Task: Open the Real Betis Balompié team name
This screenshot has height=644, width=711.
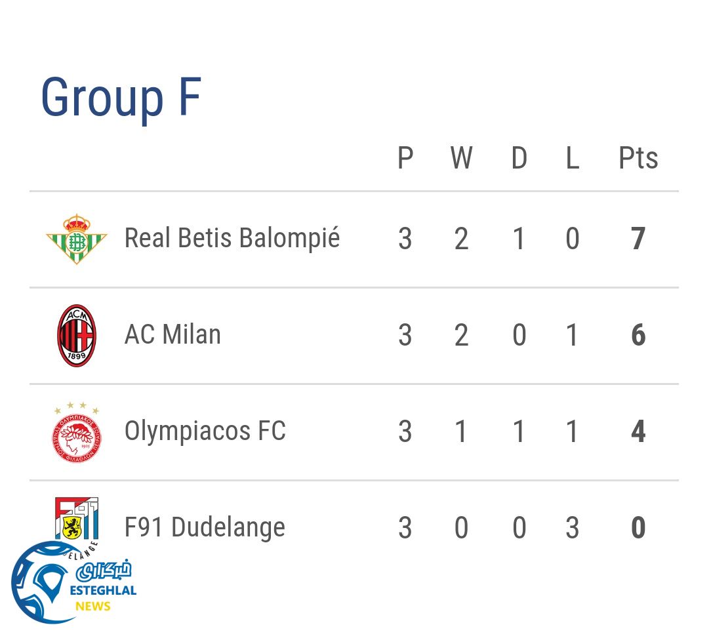Action: coord(232,238)
